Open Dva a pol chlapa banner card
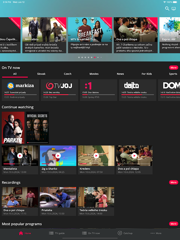180x240 pixels. [136, 35]
